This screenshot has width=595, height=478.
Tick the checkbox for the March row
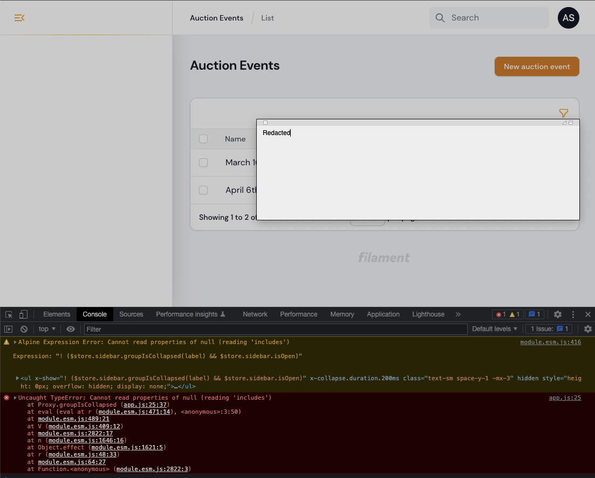(x=203, y=163)
